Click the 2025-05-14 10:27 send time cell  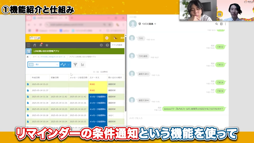[78, 109]
